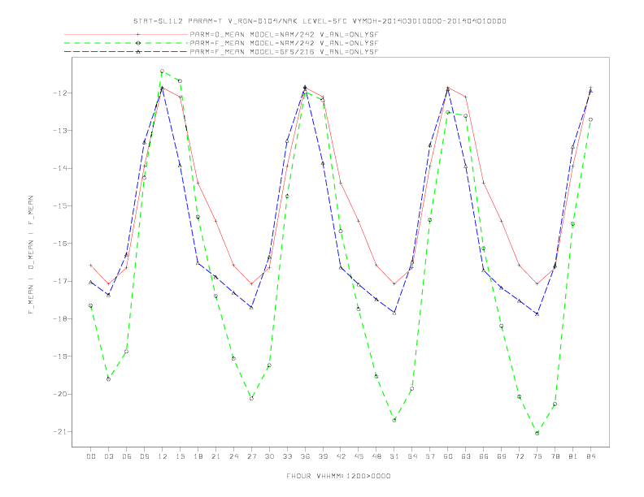The width and height of the screenshot is (644, 497).
Task: Click the blue GFS triangle marker at hour 51
Action: [x=394, y=313]
